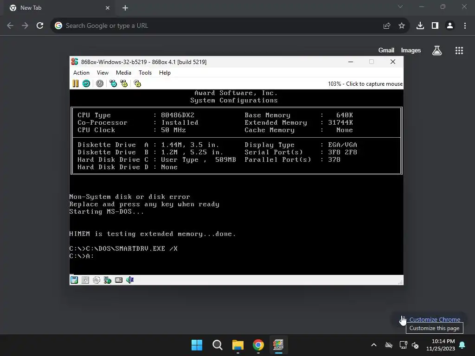Open the Images link
Image resolution: width=475 pixels, height=356 pixels.
tap(411, 50)
